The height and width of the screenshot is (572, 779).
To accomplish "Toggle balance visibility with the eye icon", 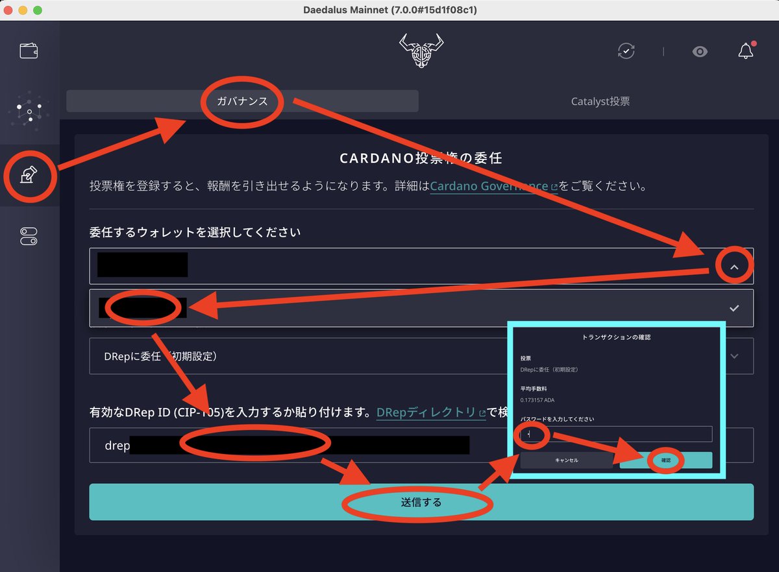I will coord(700,51).
